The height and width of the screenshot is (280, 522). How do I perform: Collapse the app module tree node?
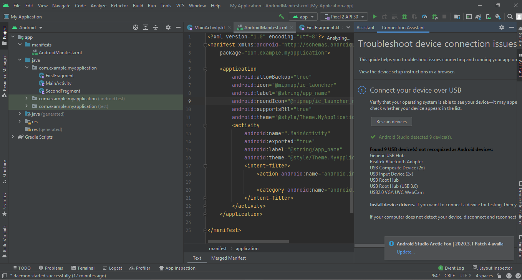coord(13,37)
